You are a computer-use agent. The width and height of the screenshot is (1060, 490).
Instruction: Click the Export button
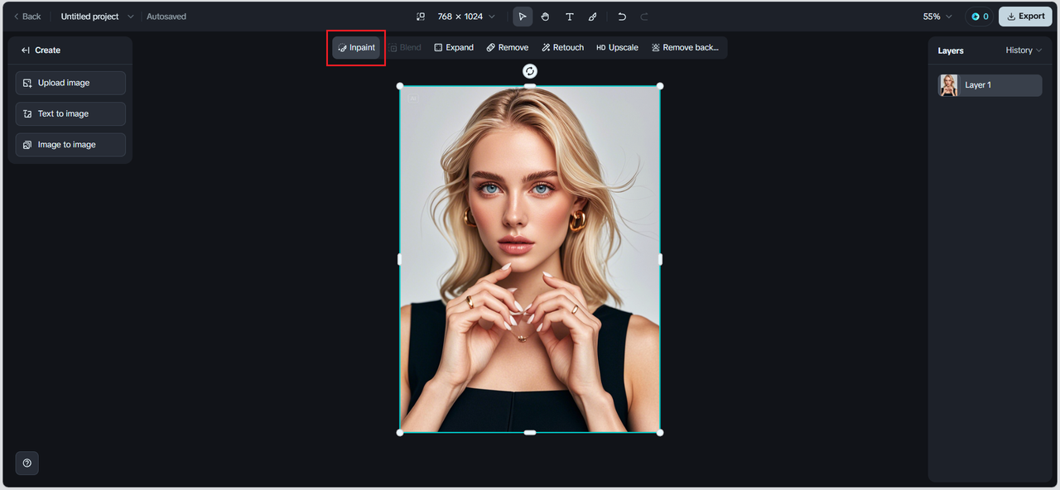click(x=1025, y=17)
